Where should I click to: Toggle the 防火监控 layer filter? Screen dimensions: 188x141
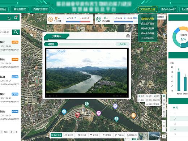pyautogui.click(x=56, y=135)
